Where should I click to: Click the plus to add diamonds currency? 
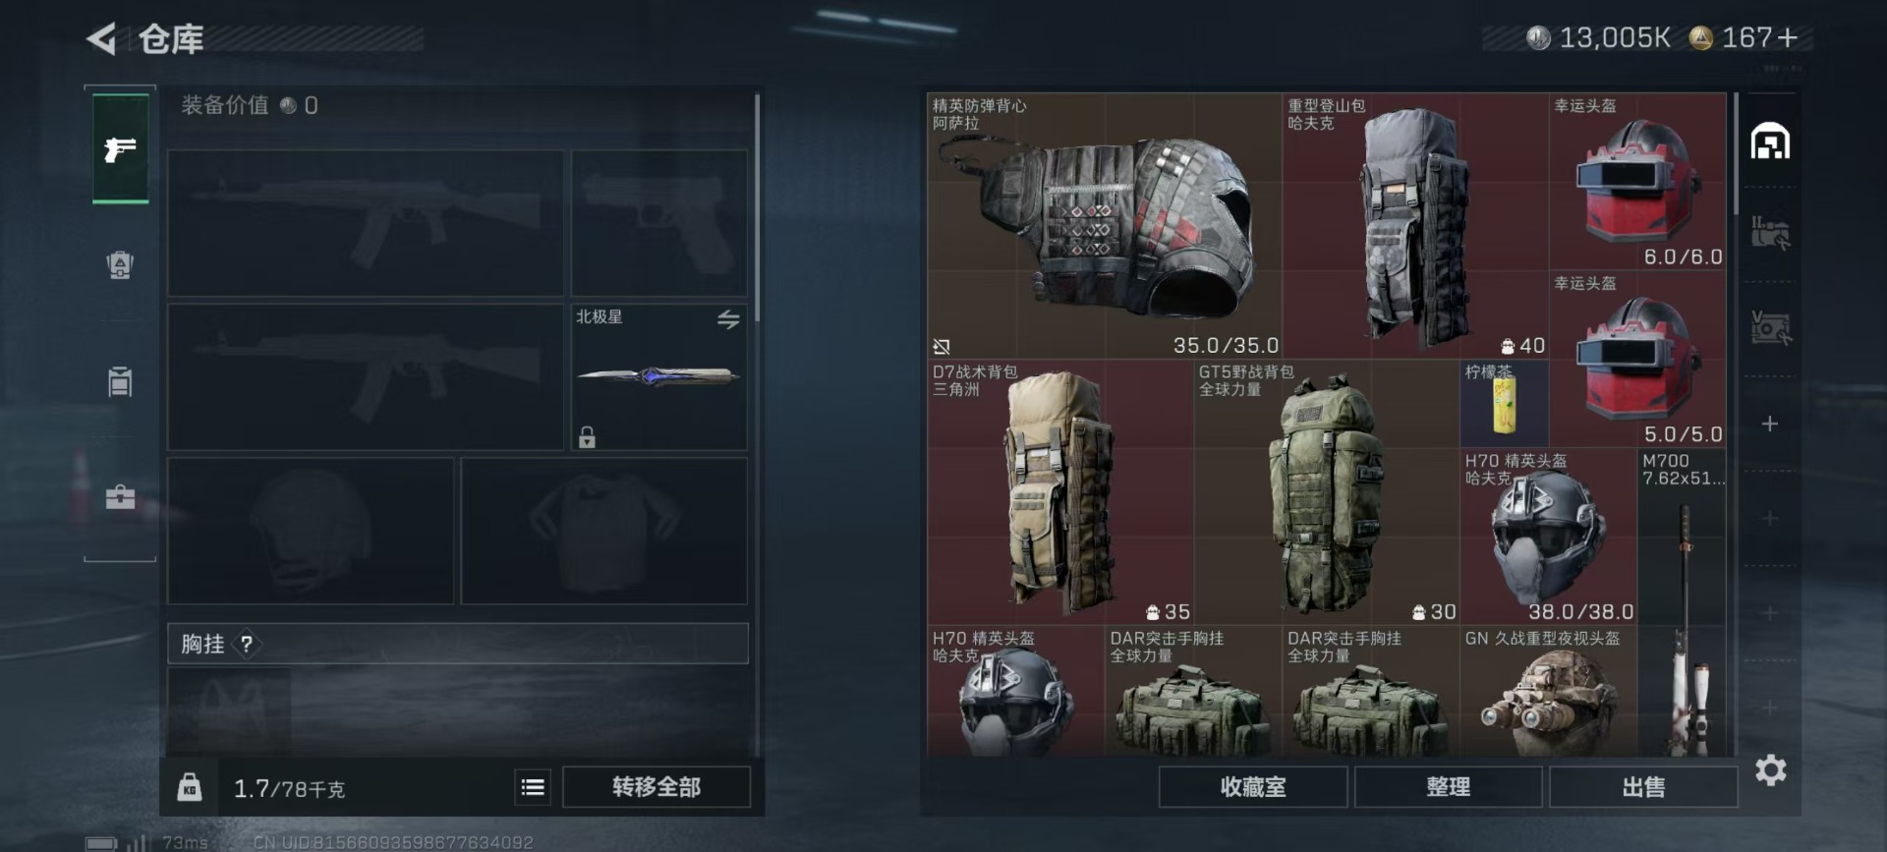click(1788, 37)
